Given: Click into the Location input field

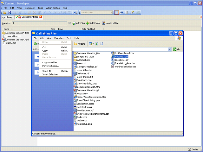Looking at the screenshot, I should click(39, 23).
